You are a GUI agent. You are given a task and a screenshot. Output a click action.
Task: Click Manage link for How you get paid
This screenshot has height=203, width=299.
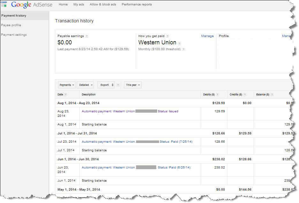click(207, 36)
